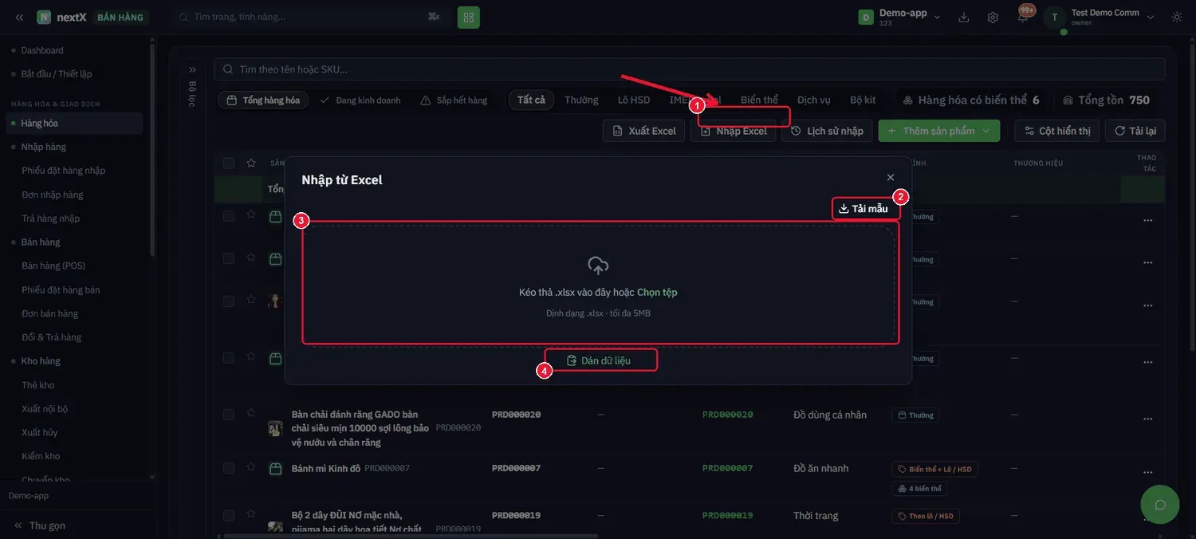The image size is (1196, 539).
Task: Focus the Tìm theo tên hoặc SKU search field
Action: pyautogui.click(x=690, y=69)
